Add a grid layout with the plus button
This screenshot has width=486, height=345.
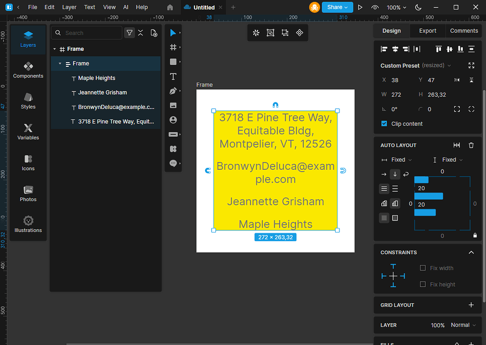(471, 305)
